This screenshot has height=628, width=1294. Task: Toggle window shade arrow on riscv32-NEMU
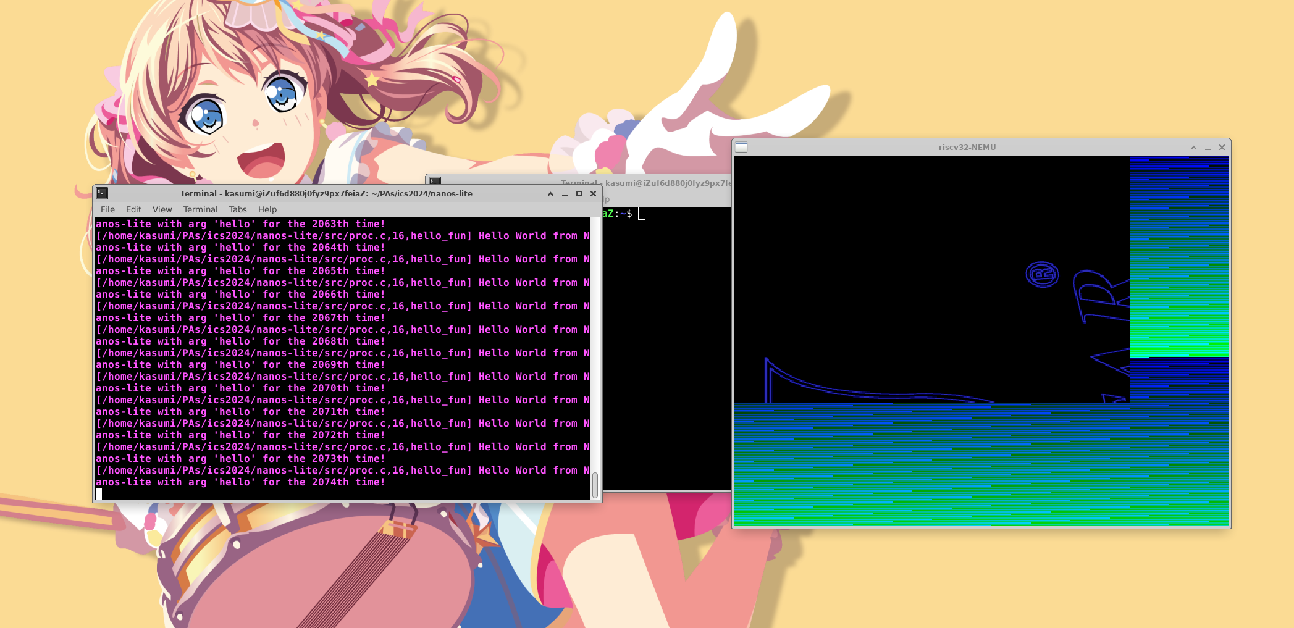pos(1193,148)
